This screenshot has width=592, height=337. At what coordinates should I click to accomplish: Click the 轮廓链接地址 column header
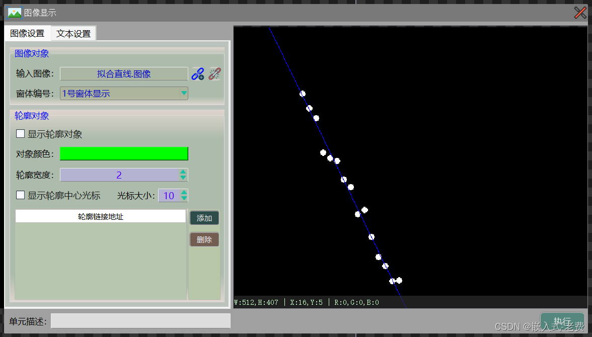click(101, 217)
